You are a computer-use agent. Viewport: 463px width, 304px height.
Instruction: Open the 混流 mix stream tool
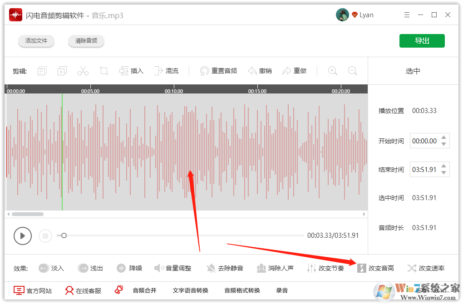[x=167, y=70]
